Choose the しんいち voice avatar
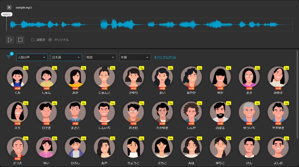 [104, 112]
